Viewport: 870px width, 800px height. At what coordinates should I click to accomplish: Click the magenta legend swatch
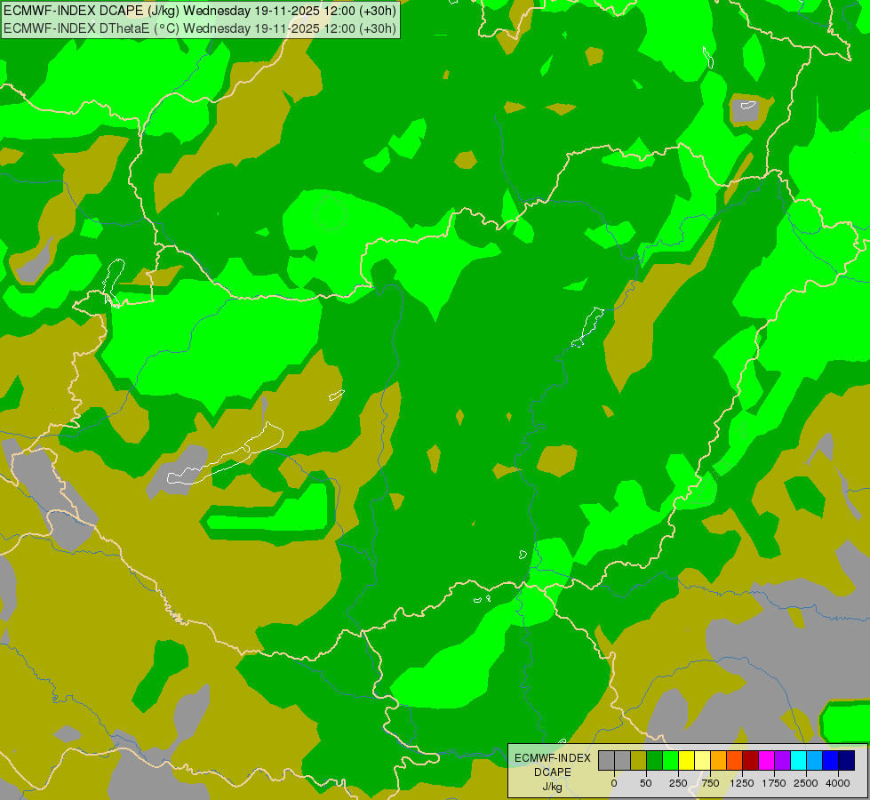(766, 760)
